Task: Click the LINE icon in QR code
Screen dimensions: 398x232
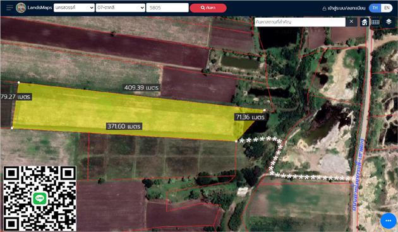Action: point(39,199)
